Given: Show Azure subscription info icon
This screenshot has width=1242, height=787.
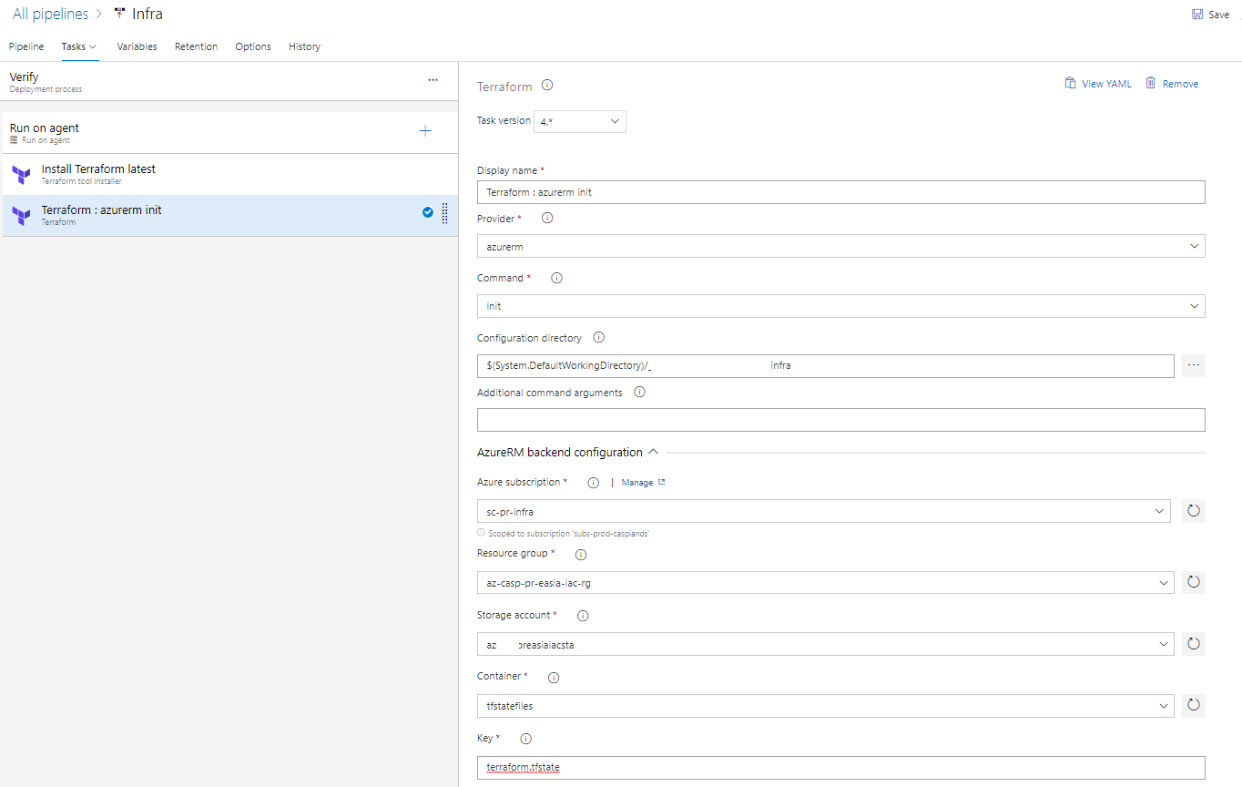Looking at the screenshot, I should (x=593, y=483).
